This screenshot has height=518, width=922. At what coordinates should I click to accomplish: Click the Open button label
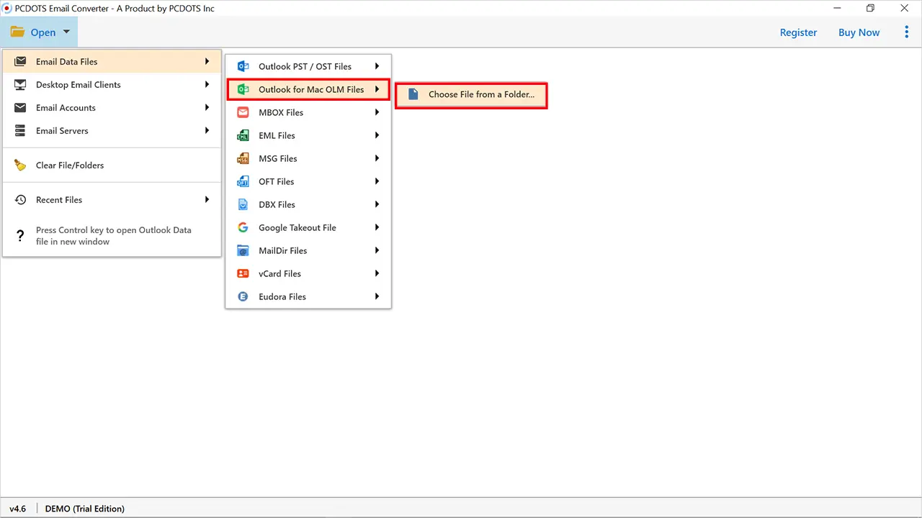click(43, 32)
